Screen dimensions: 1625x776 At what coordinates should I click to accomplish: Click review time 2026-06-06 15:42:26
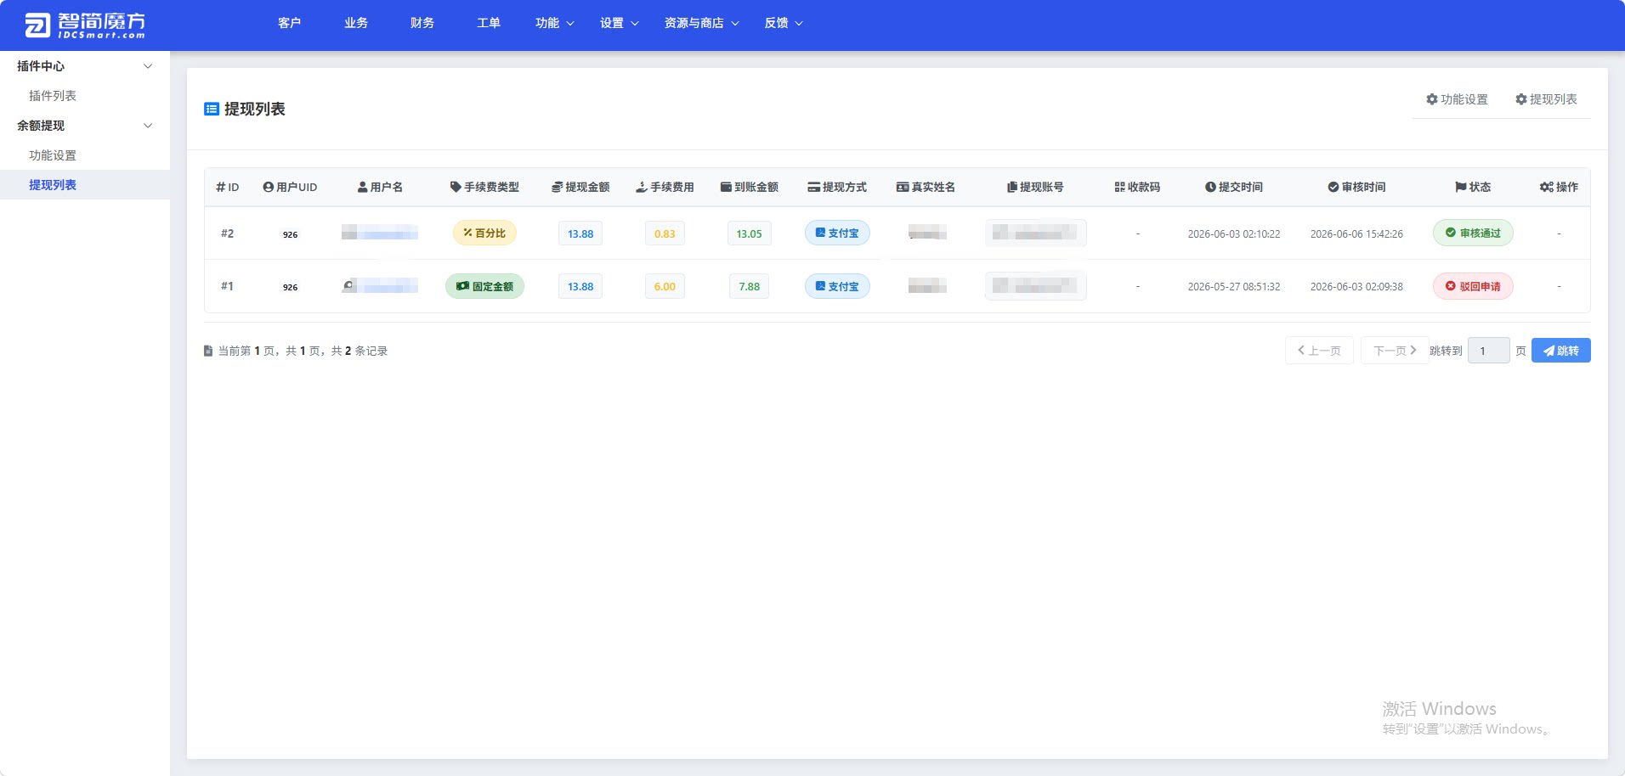[x=1356, y=233]
